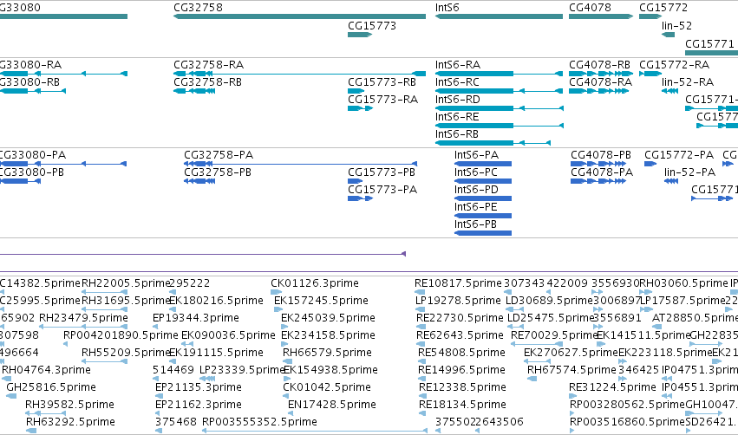
Task: Select protein CG32758-PA
Action: 300,164
